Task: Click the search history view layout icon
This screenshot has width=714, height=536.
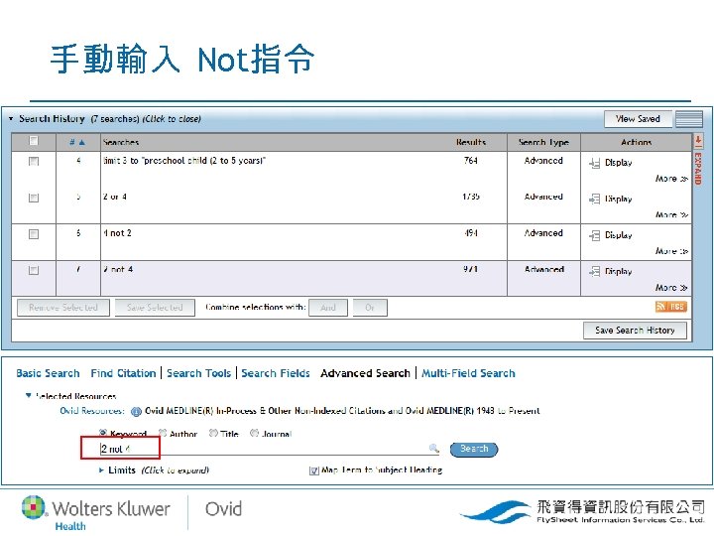Action: [x=689, y=119]
